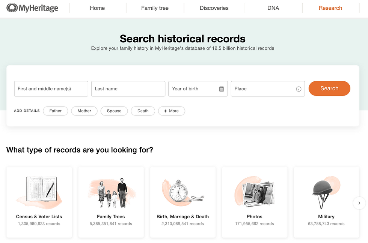Image resolution: width=368 pixels, height=243 pixels.
Task: Open the Discoveries menu
Action: (214, 8)
